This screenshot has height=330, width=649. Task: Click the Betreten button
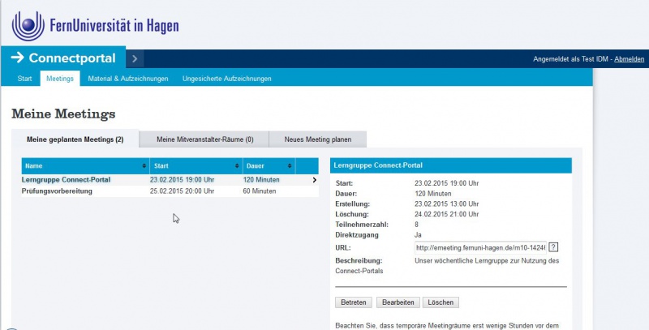tap(354, 302)
